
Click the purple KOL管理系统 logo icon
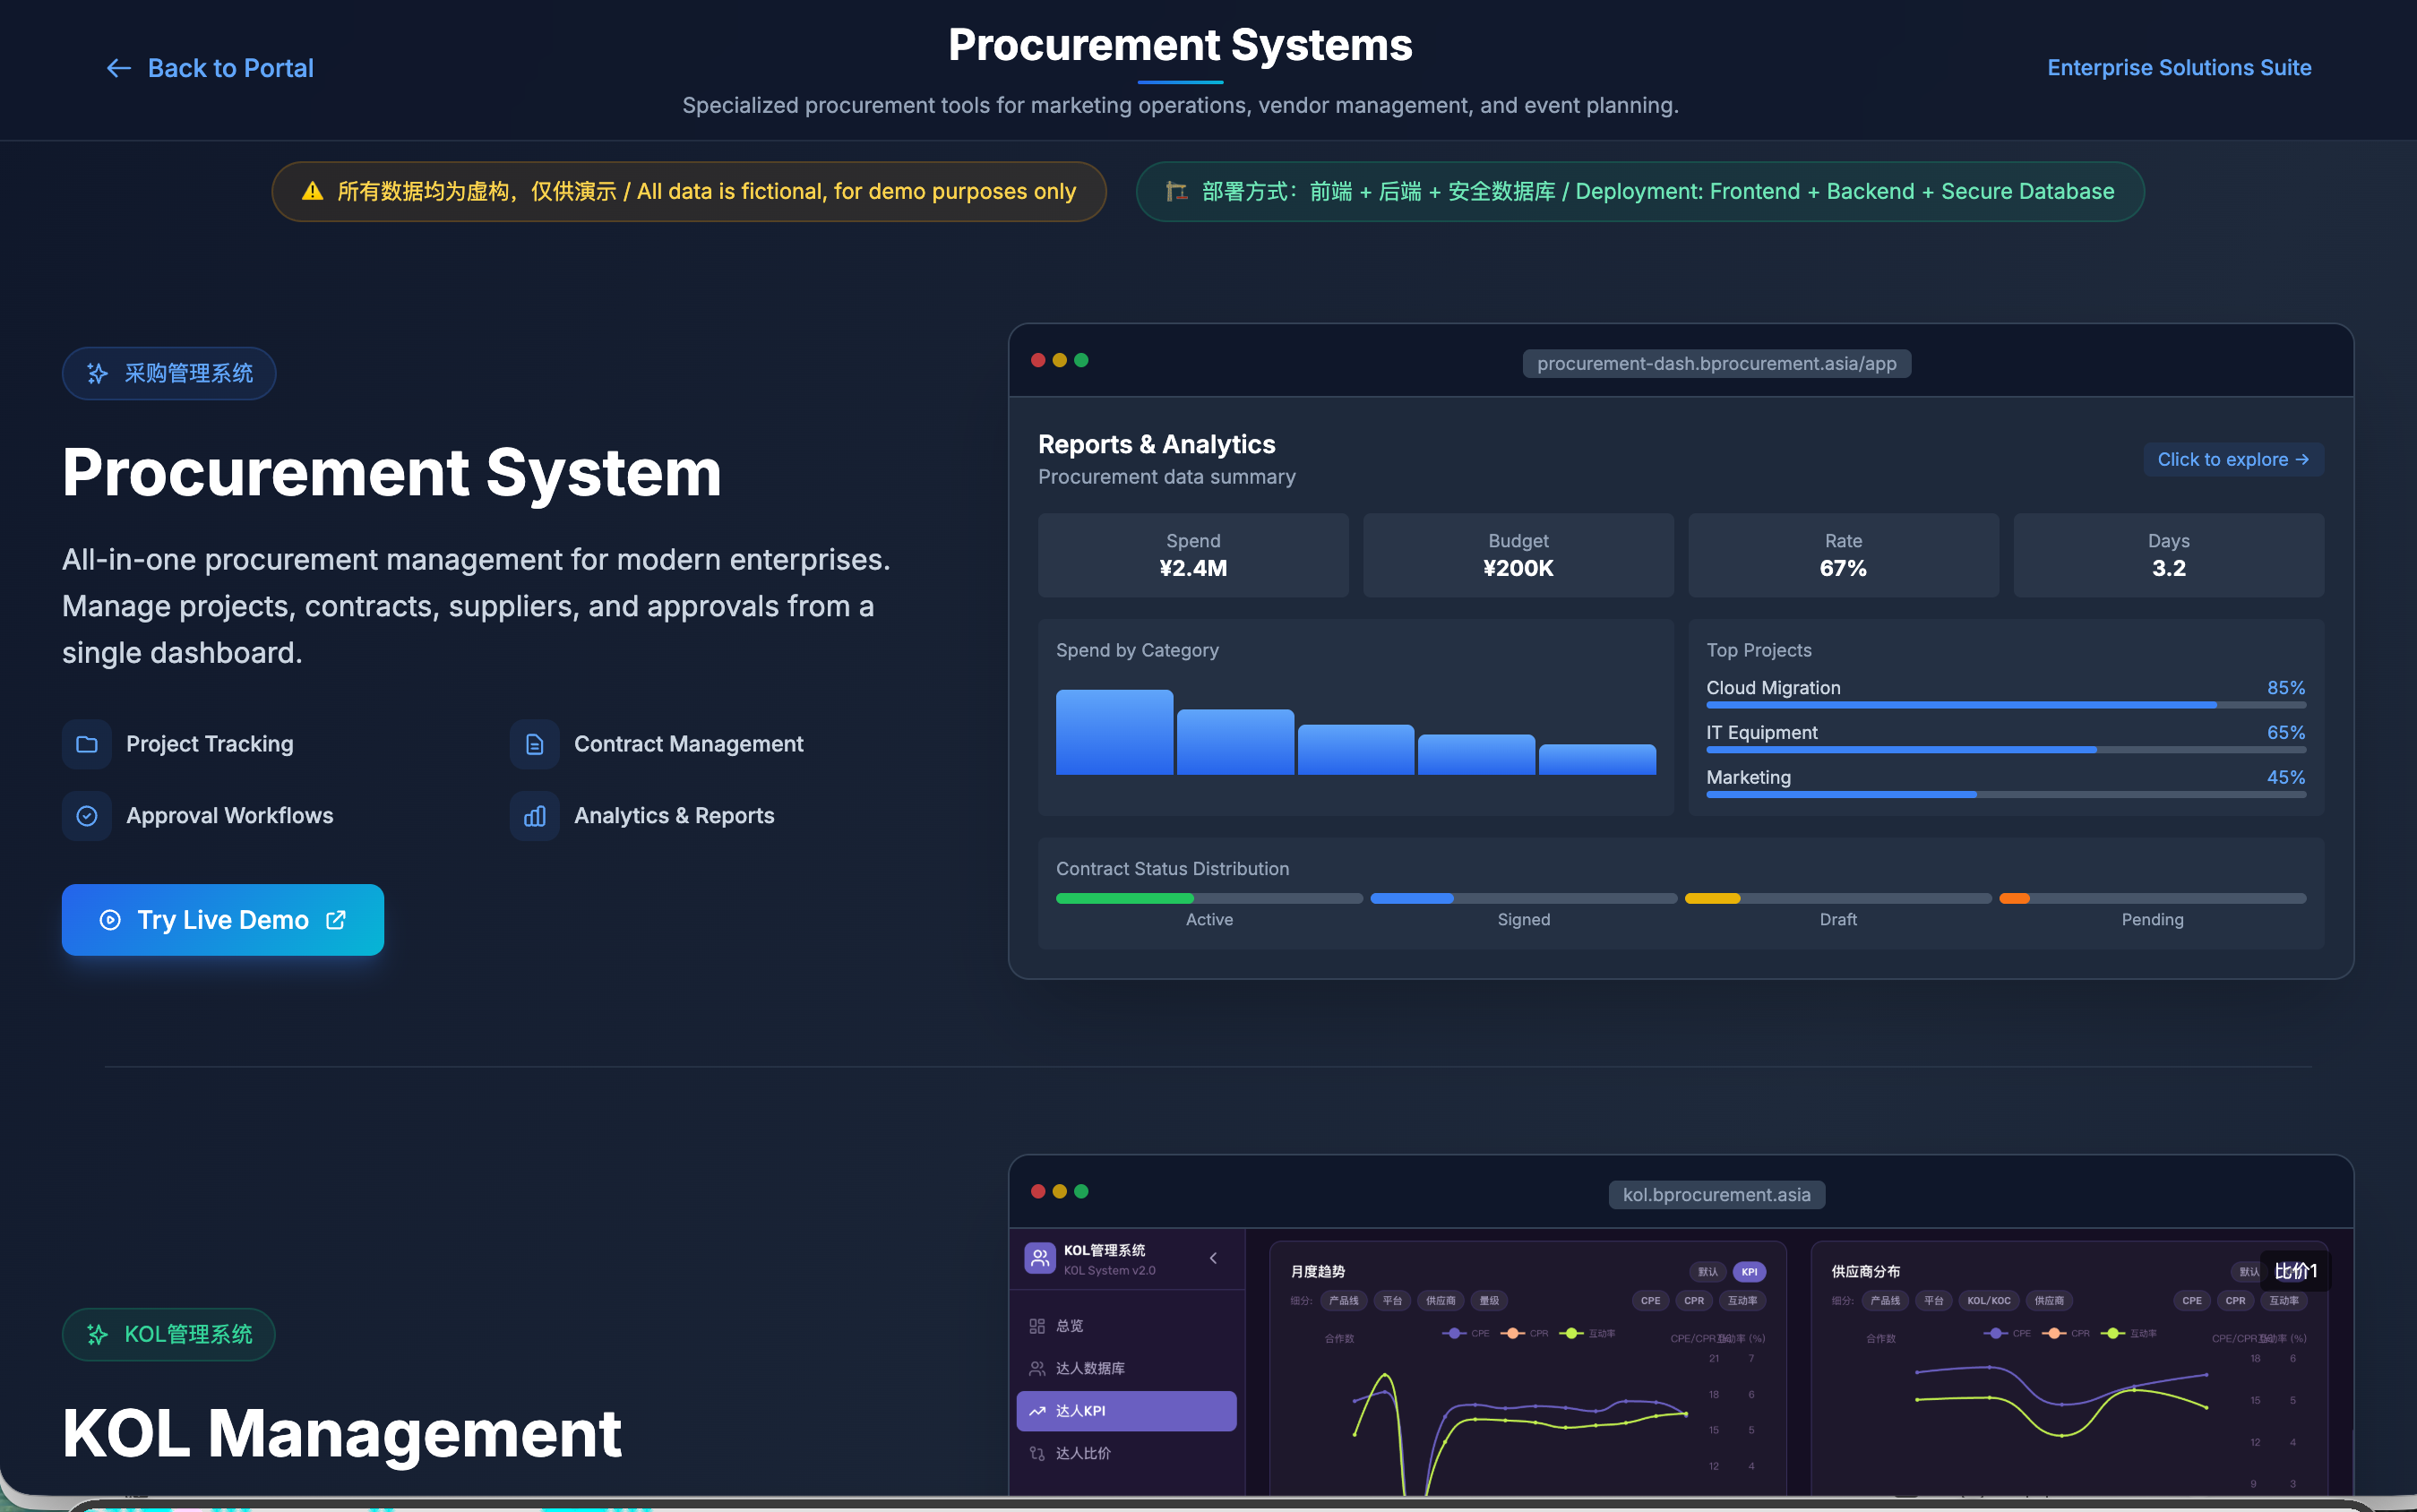(x=1040, y=1258)
